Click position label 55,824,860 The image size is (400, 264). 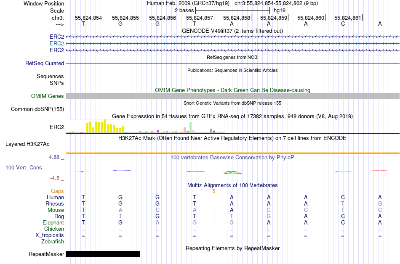click(x=311, y=18)
